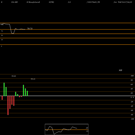Click the -20 label on MR axis
This screenshot has width=135, height=135.
pyautogui.click(x=132, y=102)
